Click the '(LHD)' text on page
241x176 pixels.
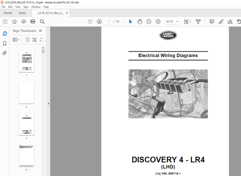[x=168, y=167]
